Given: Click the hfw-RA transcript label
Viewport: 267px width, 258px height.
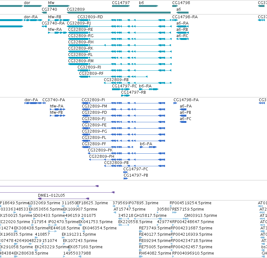Looking at the screenshot, I should point(55,30).
